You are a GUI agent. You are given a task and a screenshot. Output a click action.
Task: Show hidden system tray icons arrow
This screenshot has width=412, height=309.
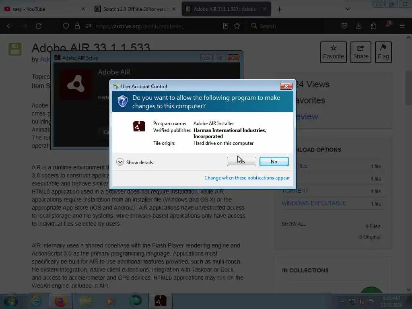[x=342, y=302]
